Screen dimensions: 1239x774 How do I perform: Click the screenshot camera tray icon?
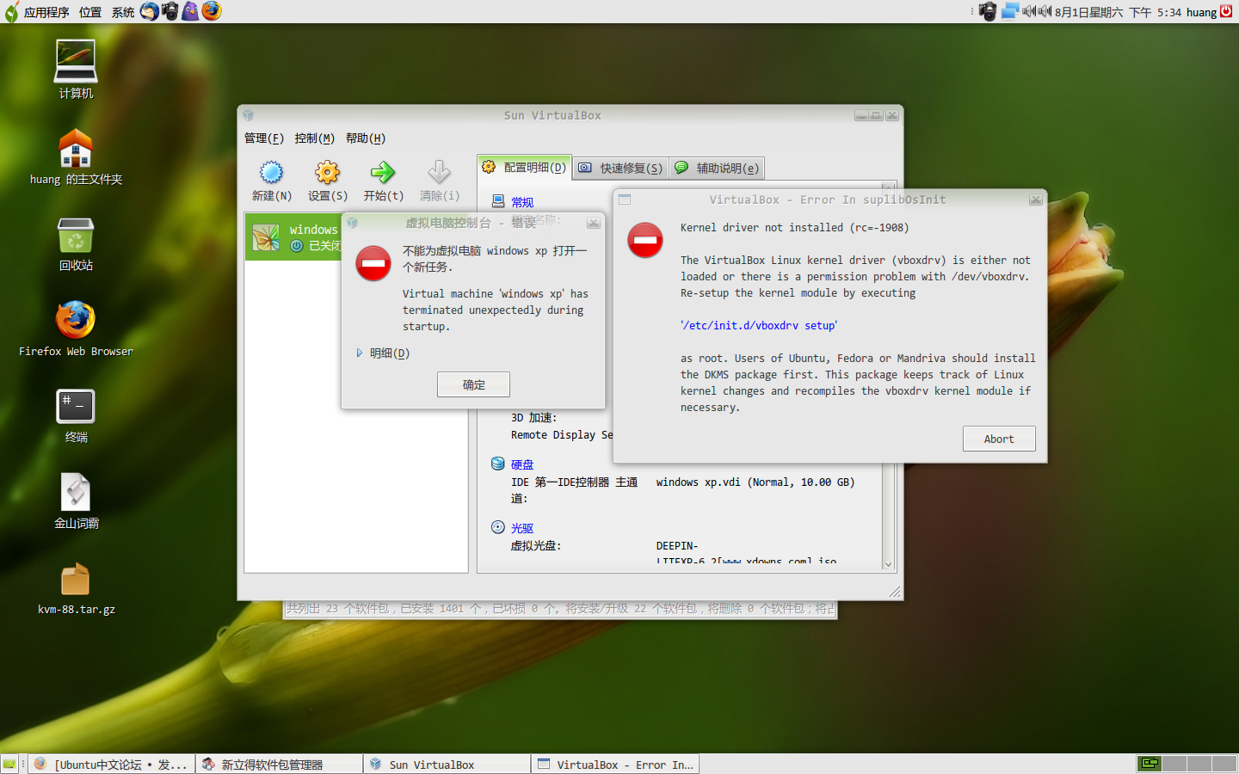click(988, 11)
